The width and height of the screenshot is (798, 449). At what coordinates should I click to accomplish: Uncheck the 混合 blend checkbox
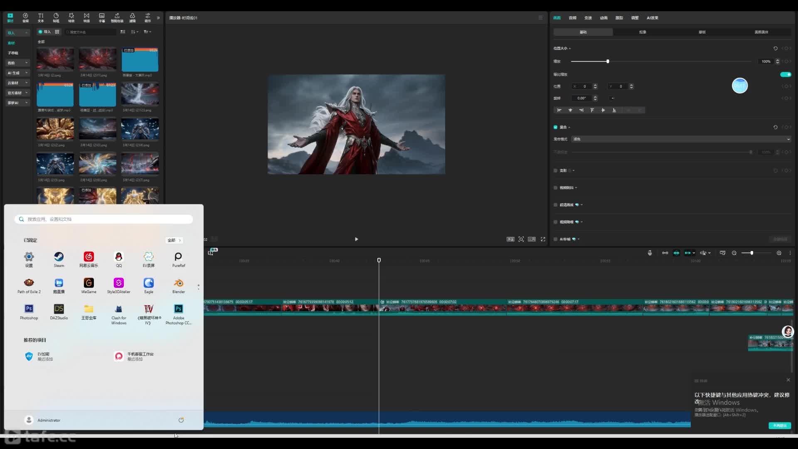tap(555, 127)
